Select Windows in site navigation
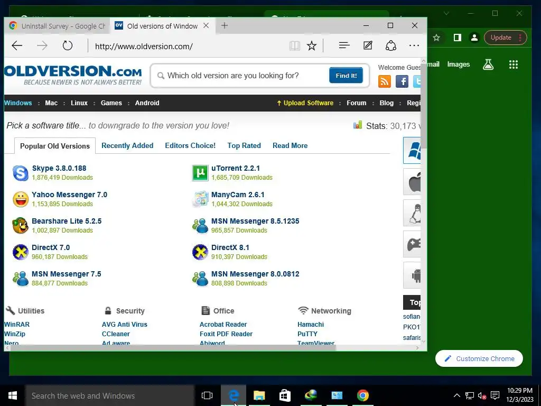The width and height of the screenshot is (541, 406). pyautogui.click(x=18, y=103)
